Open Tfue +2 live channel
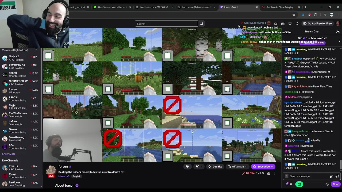 point(20,168)
